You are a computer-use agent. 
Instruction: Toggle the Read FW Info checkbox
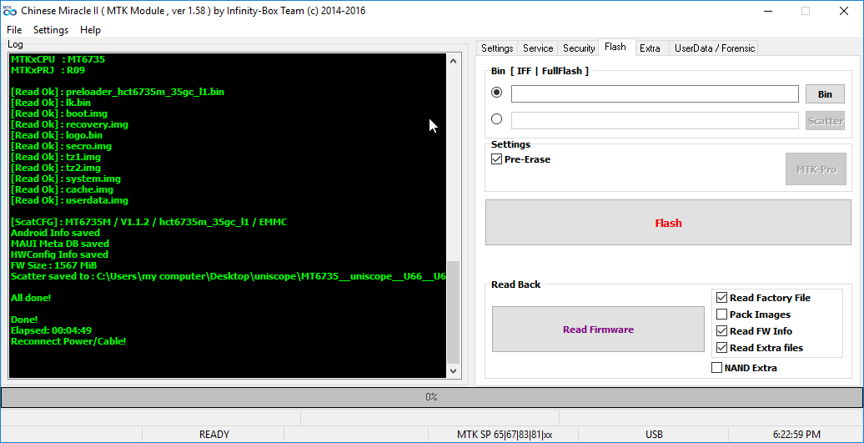(722, 331)
